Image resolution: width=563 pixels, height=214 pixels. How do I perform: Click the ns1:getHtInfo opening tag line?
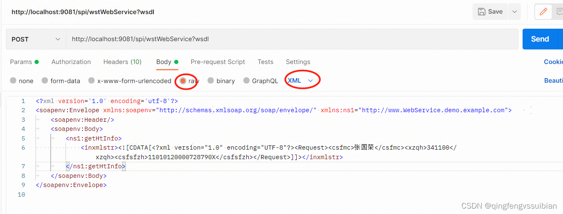coord(93,138)
